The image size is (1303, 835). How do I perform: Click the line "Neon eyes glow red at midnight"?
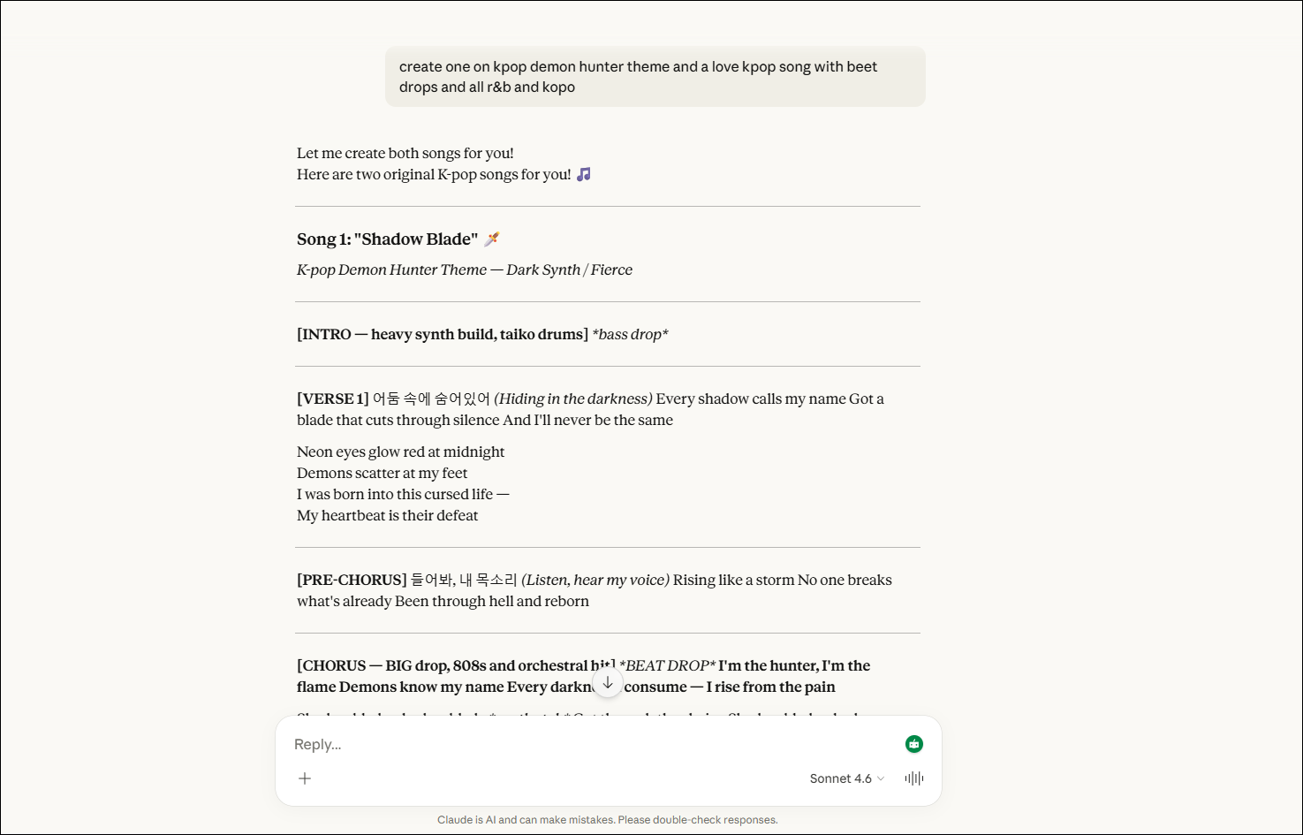click(400, 452)
